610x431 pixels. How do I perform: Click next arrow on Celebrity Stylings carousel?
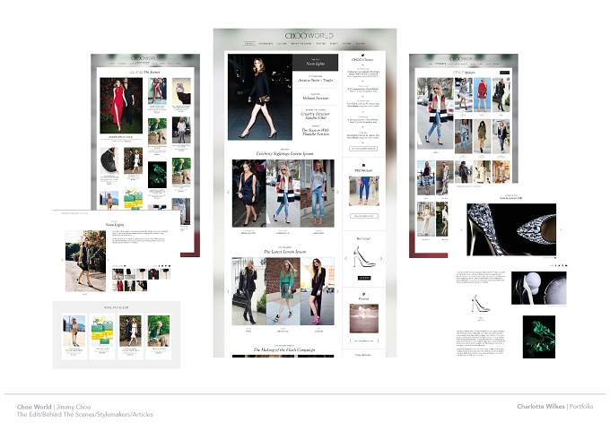(x=337, y=192)
